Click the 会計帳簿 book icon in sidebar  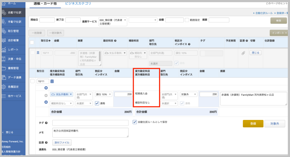[4, 40]
